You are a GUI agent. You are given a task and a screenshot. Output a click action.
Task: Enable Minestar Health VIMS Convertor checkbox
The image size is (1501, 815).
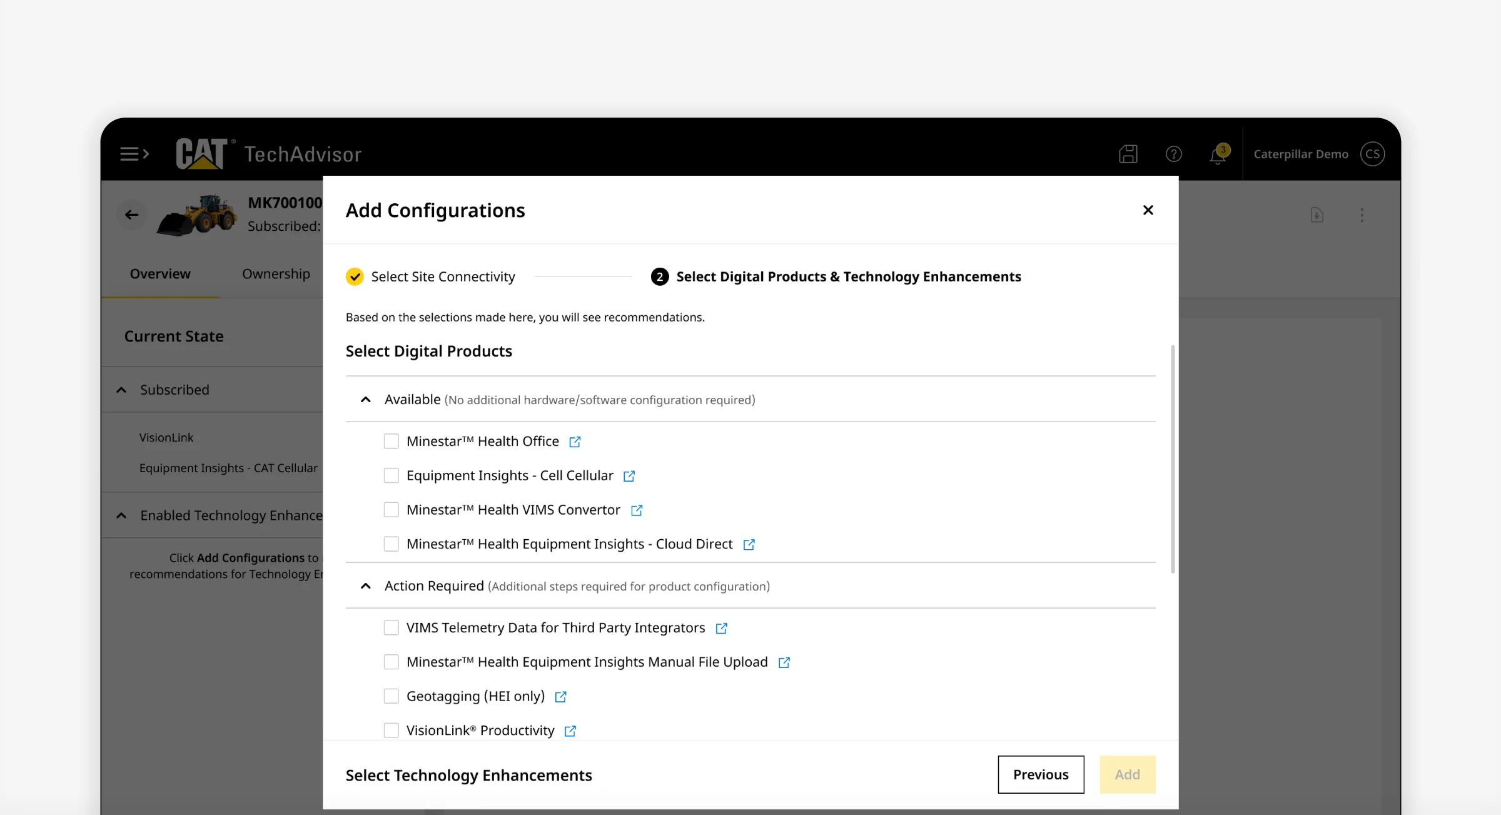pyautogui.click(x=392, y=510)
